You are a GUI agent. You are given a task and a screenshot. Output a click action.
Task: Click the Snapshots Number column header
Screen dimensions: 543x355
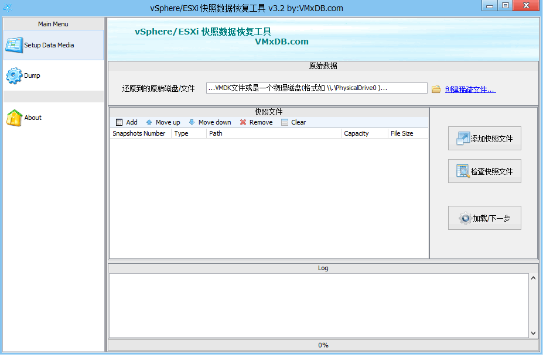[141, 133]
